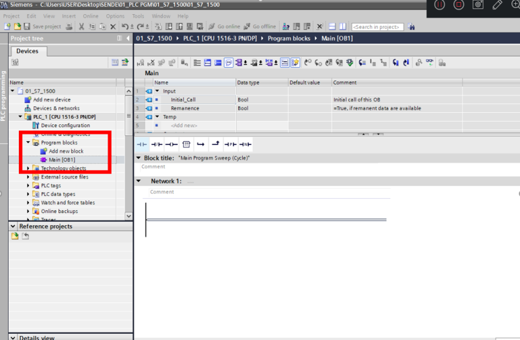Viewport: 520px width, 340px height.
Task: Select Add new block
Action: point(66,151)
